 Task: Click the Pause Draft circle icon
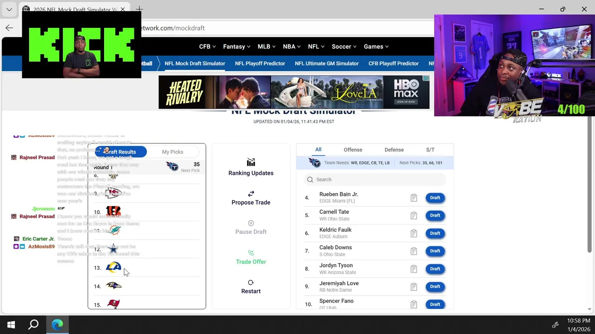(251, 223)
